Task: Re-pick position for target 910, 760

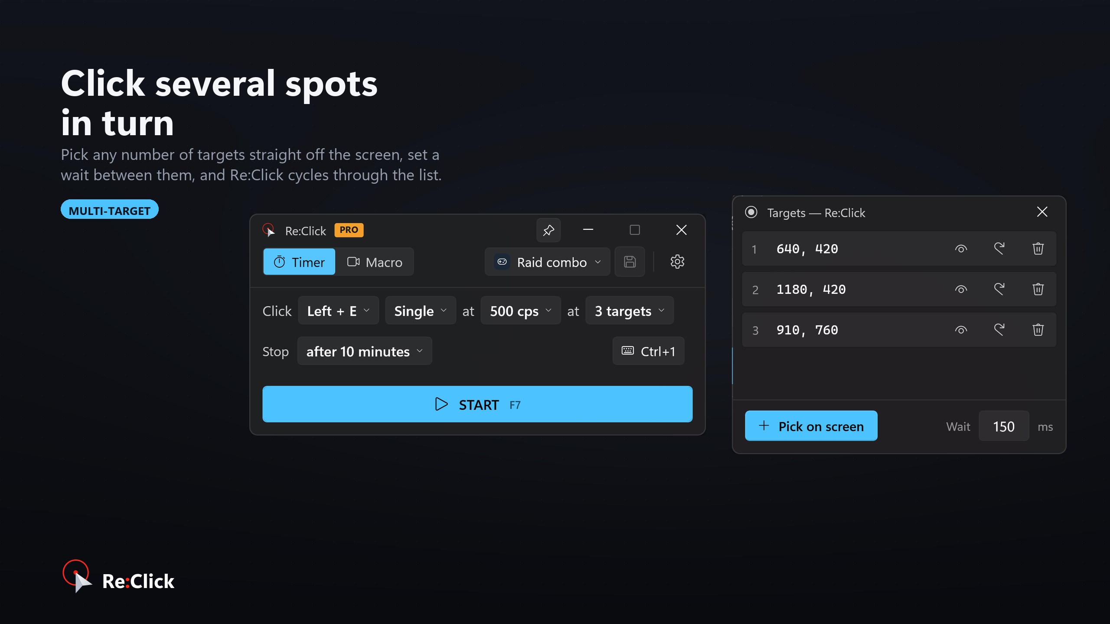Action: 999,330
